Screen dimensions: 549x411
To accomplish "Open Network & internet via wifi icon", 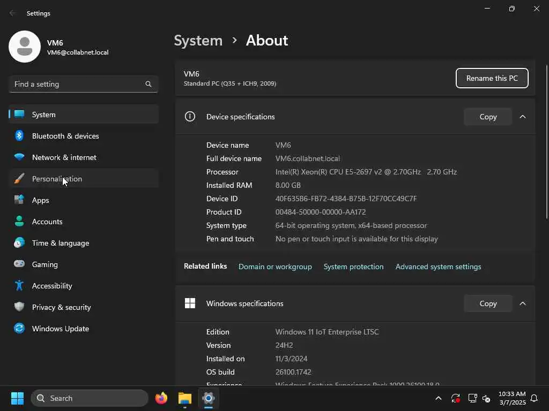I will tap(19, 157).
